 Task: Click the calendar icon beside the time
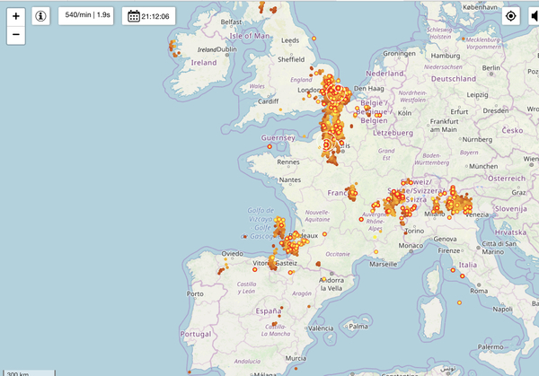134,16
